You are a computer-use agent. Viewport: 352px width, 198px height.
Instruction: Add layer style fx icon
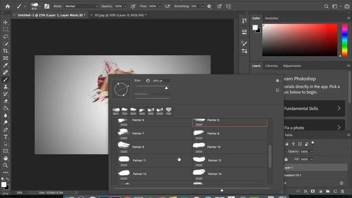[306, 191]
